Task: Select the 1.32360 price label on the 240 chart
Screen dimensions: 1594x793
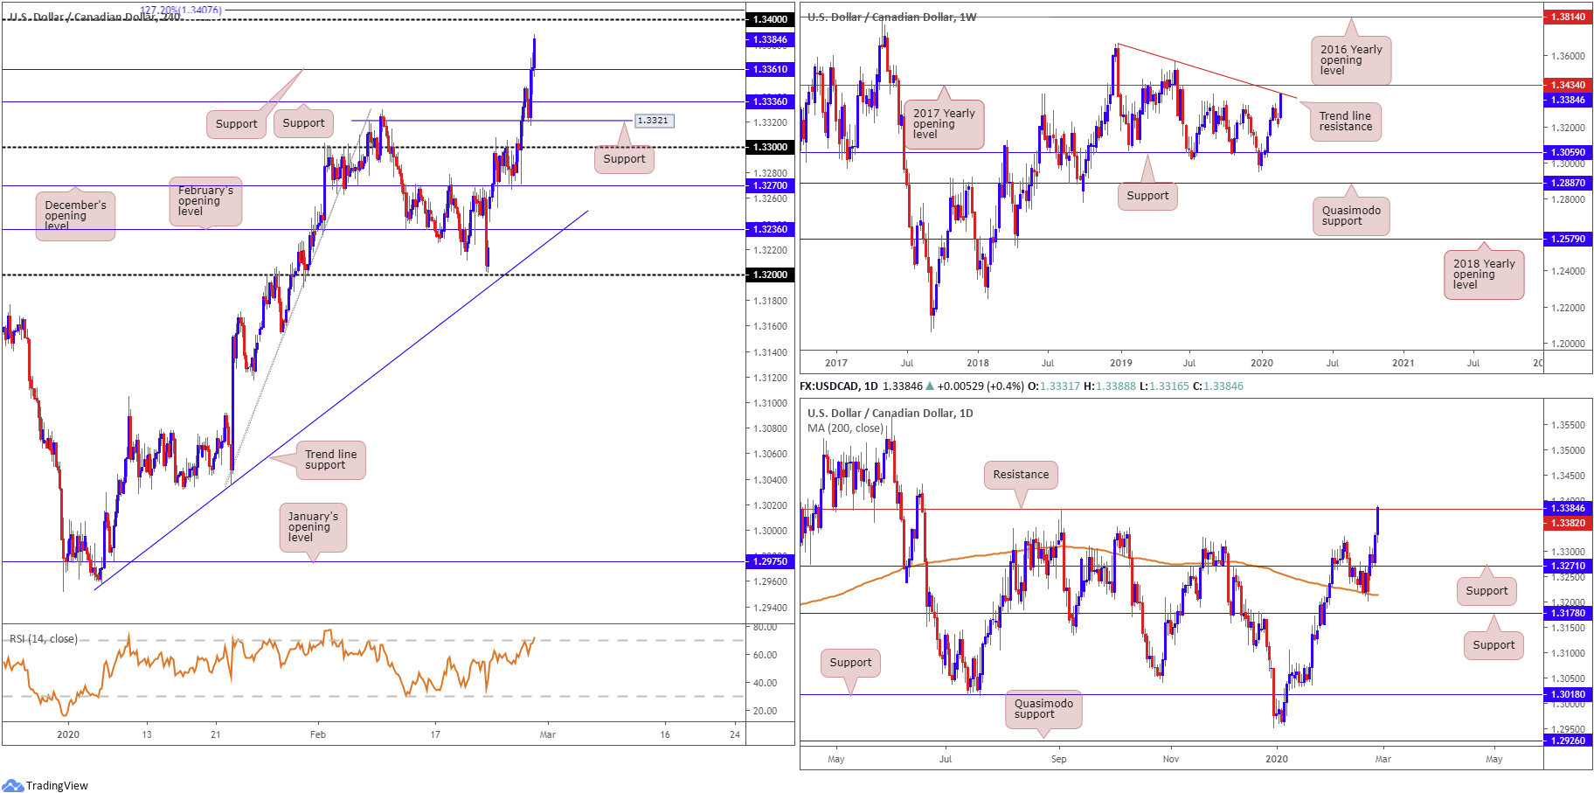Action: [x=770, y=229]
